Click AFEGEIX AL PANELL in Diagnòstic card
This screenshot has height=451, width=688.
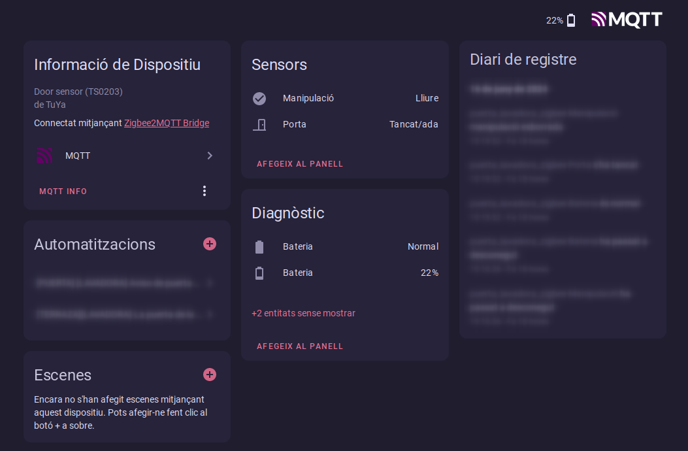point(300,346)
